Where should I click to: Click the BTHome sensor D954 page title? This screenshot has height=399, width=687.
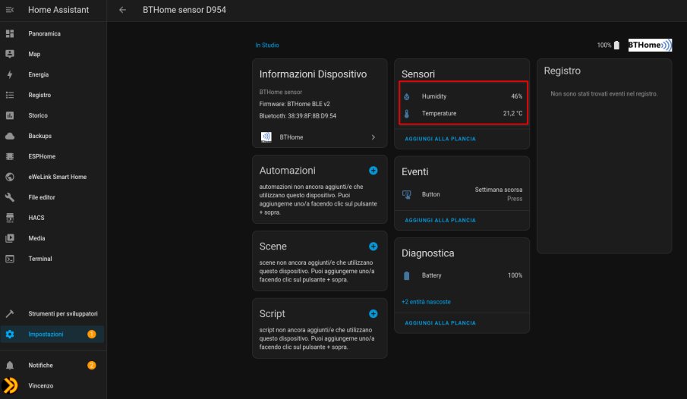tap(184, 10)
